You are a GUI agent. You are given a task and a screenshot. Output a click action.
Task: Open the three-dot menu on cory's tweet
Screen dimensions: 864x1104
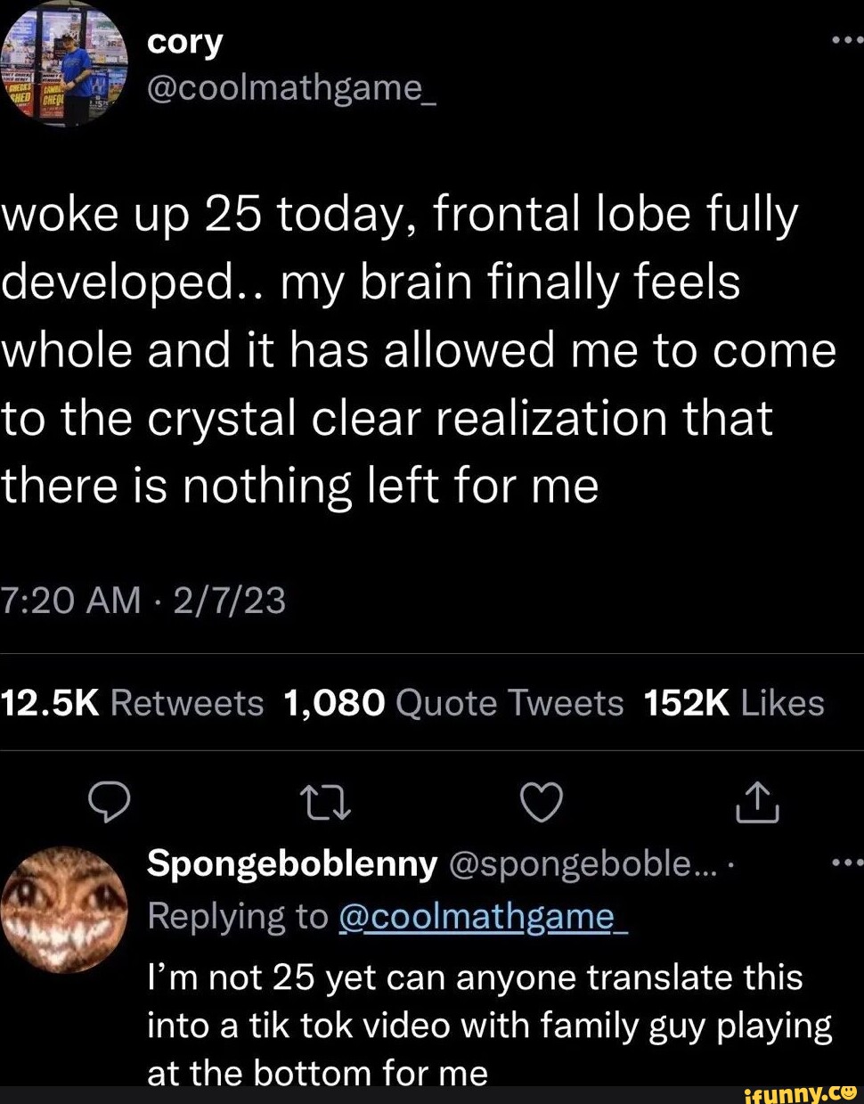(x=846, y=40)
